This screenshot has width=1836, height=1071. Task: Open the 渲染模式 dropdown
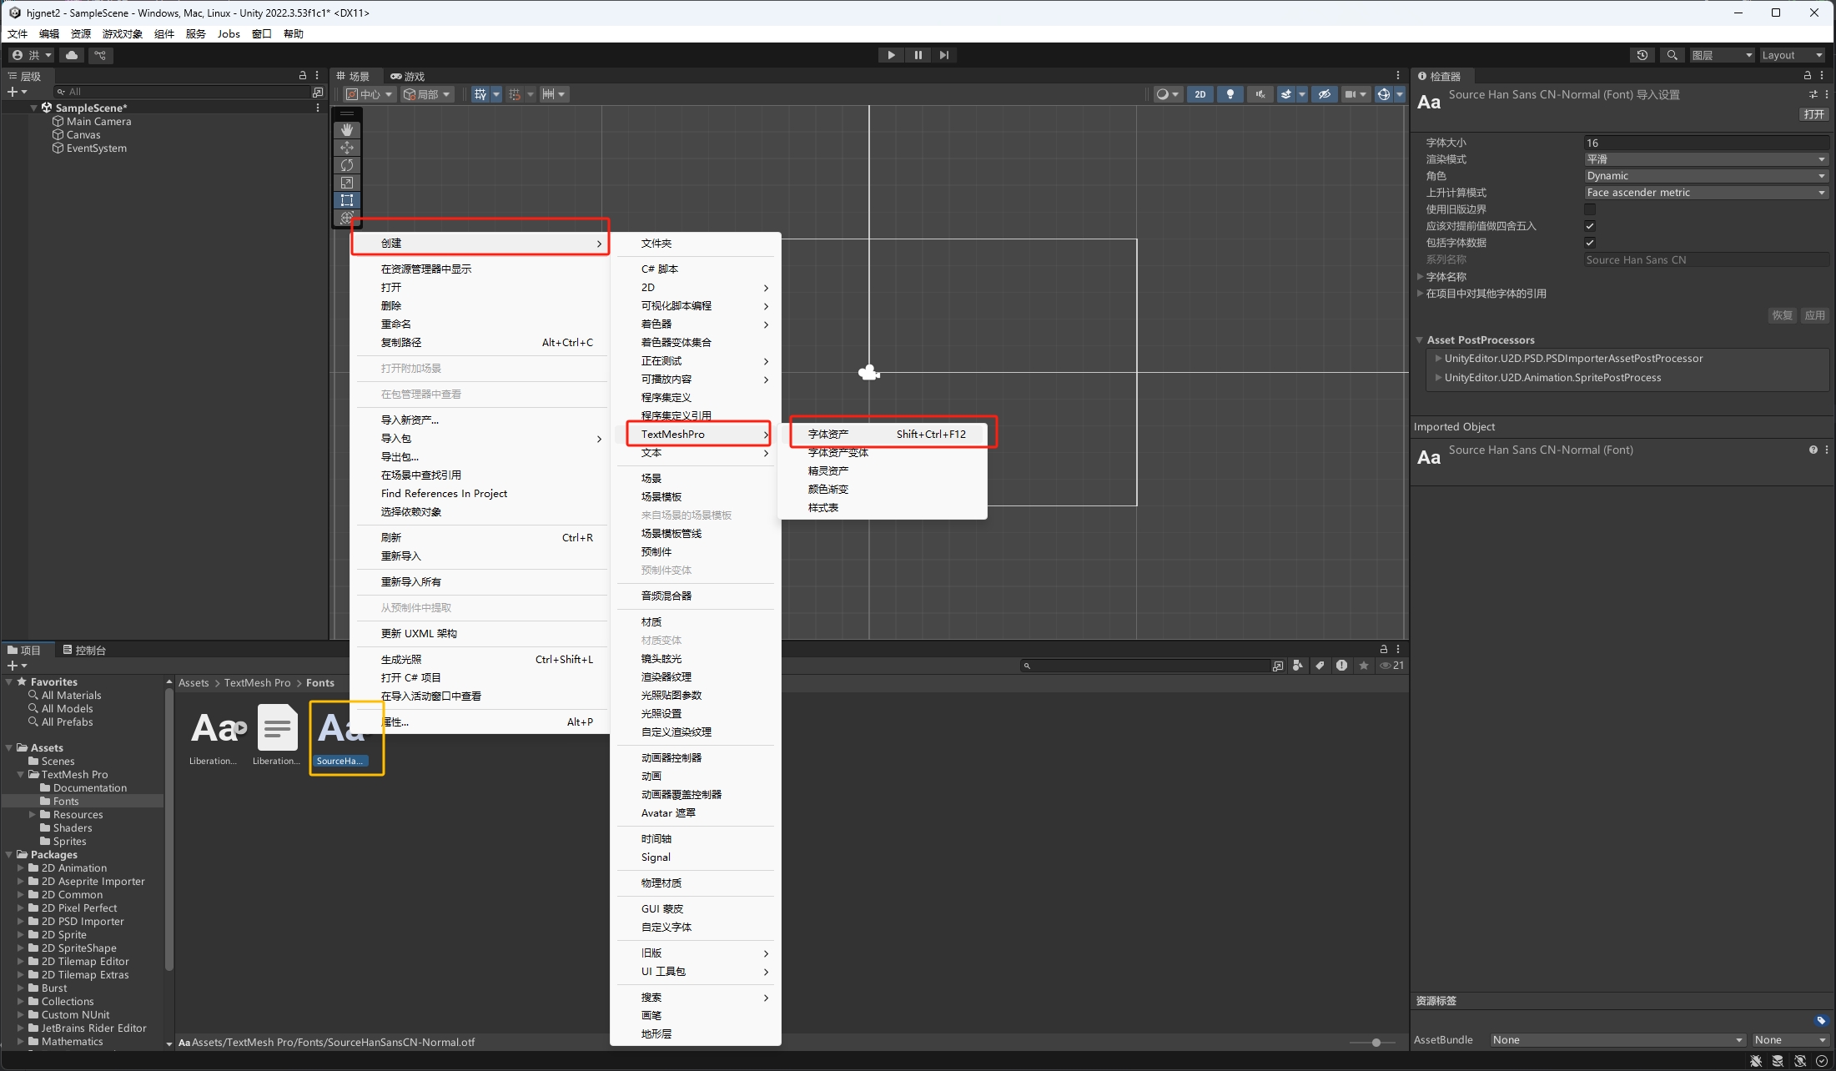click(x=1706, y=159)
